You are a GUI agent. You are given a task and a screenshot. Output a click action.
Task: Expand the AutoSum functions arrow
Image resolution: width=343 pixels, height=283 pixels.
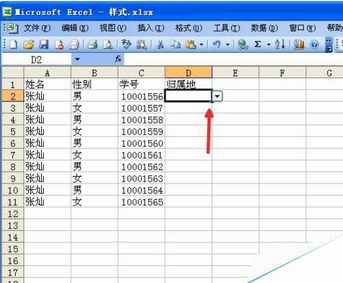[x=269, y=45]
